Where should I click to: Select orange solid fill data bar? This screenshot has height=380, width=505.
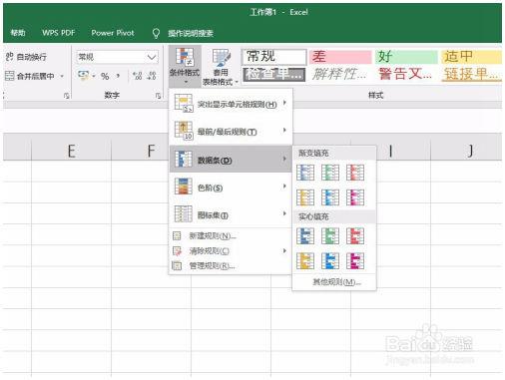[x=305, y=261]
